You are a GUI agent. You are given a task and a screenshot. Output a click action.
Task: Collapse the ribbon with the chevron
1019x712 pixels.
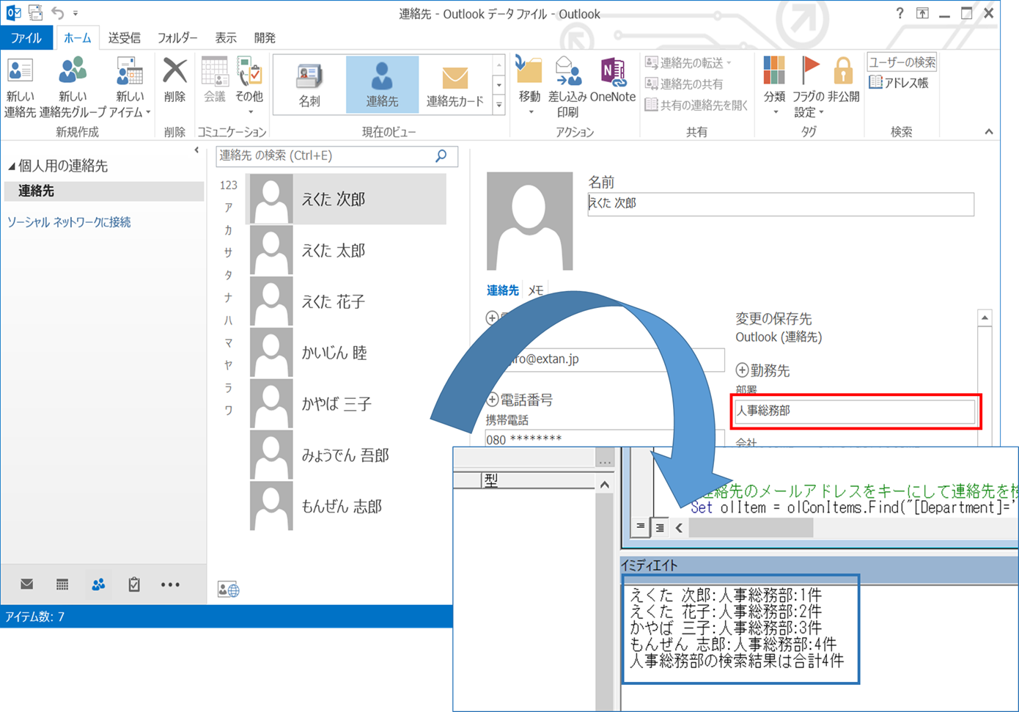point(989,132)
